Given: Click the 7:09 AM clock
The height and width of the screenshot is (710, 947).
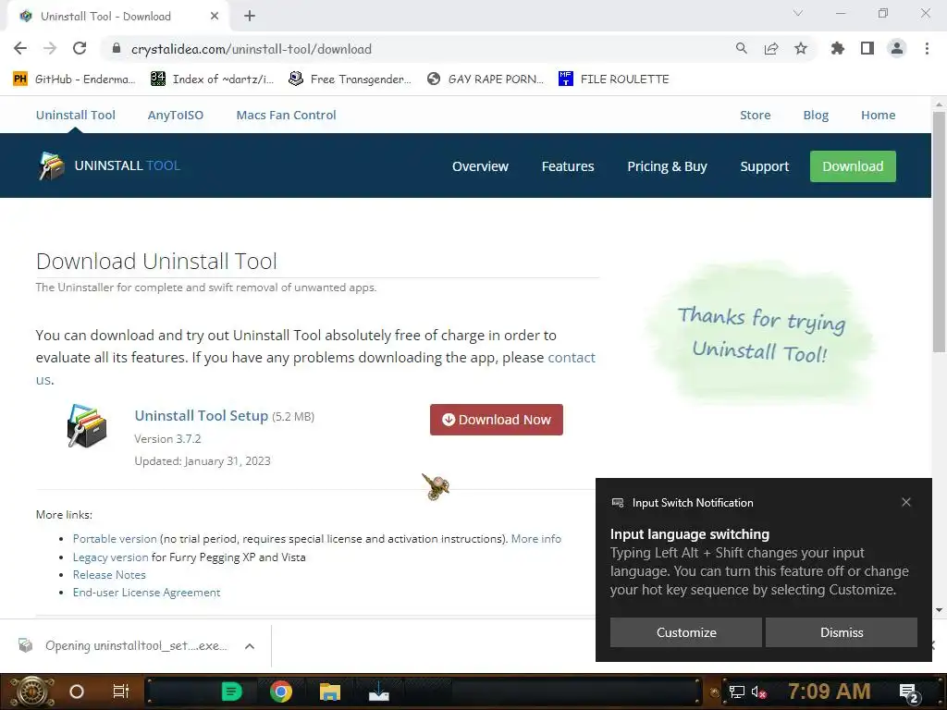Looking at the screenshot, I should pos(830,692).
